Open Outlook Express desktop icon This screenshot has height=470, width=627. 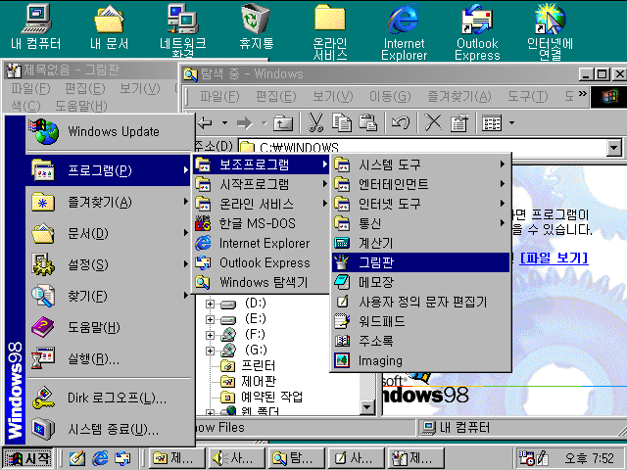pos(477,31)
